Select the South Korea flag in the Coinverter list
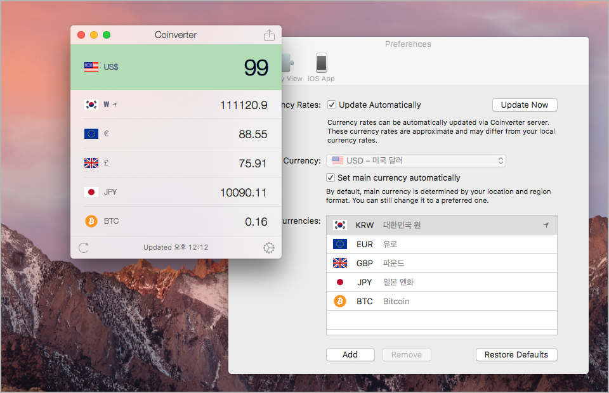The image size is (609, 393). [x=91, y=105]
